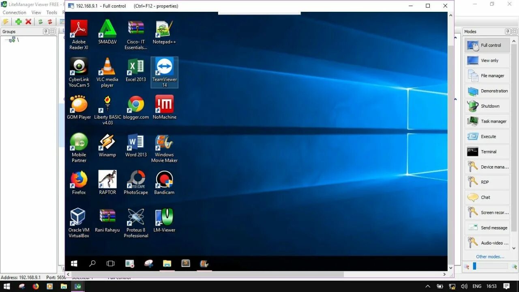Open NoMachine desktop shortcut
Screen dimensions: 519x292
pyautogui.click(x=164, y=108)
